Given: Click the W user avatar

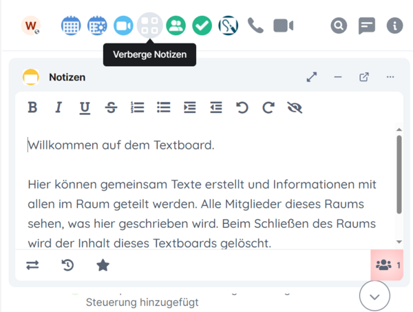Looking at the screenshot, I should tap(31, 25).
